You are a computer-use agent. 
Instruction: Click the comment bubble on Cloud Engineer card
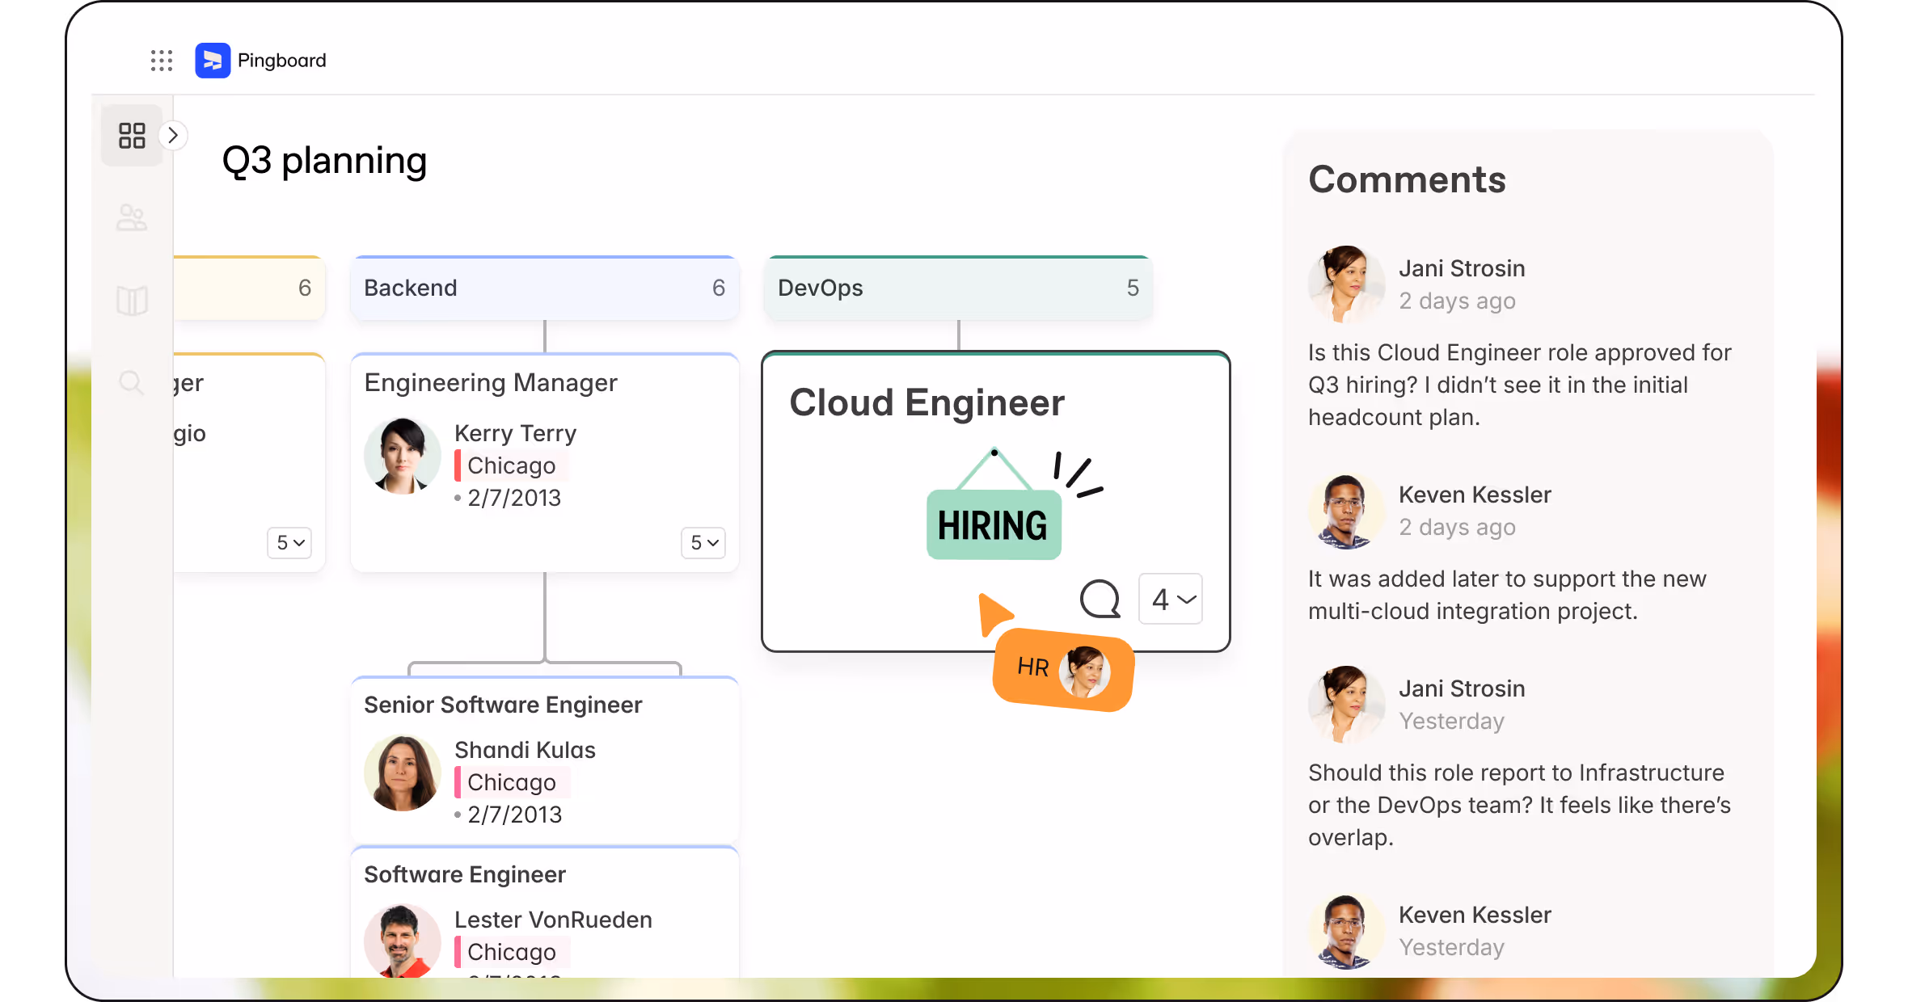[x=1100, y=599]
